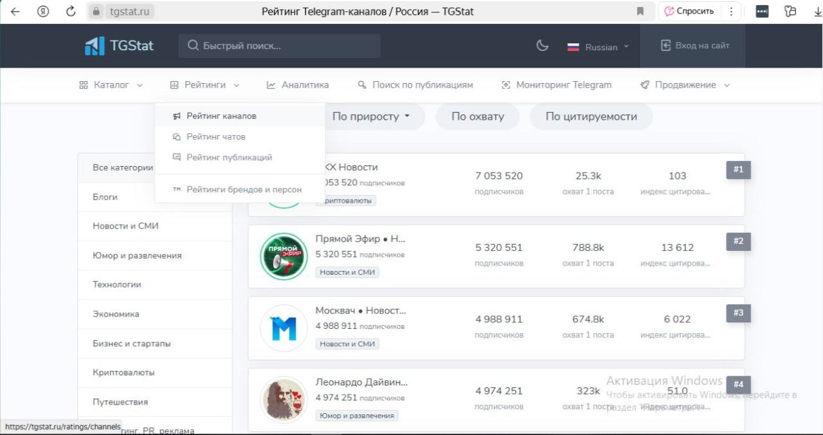The image size is (823, 435).
Task: Open the Прямой Эфир channel title
Action: 361,239
